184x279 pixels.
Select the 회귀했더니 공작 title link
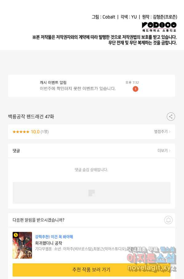49,243
